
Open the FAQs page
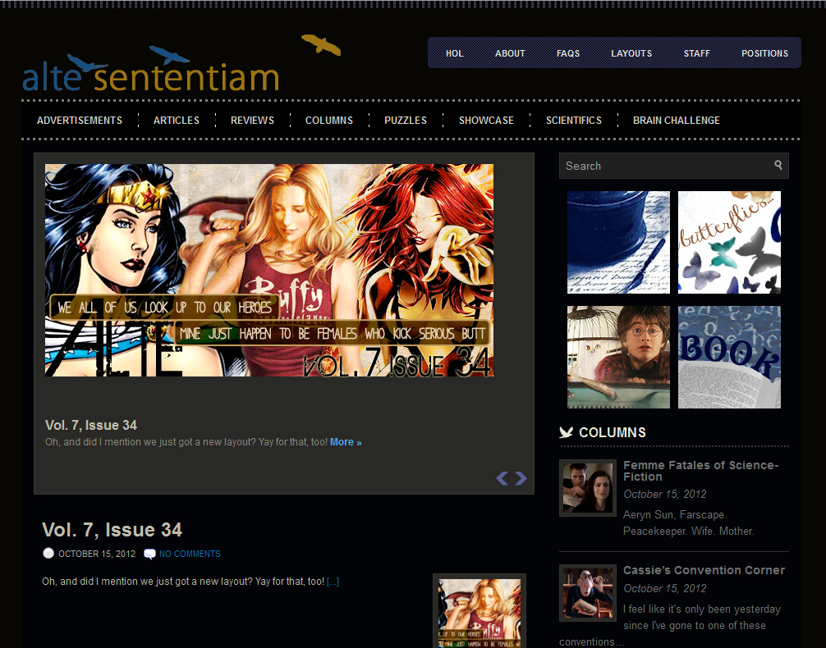568,53
